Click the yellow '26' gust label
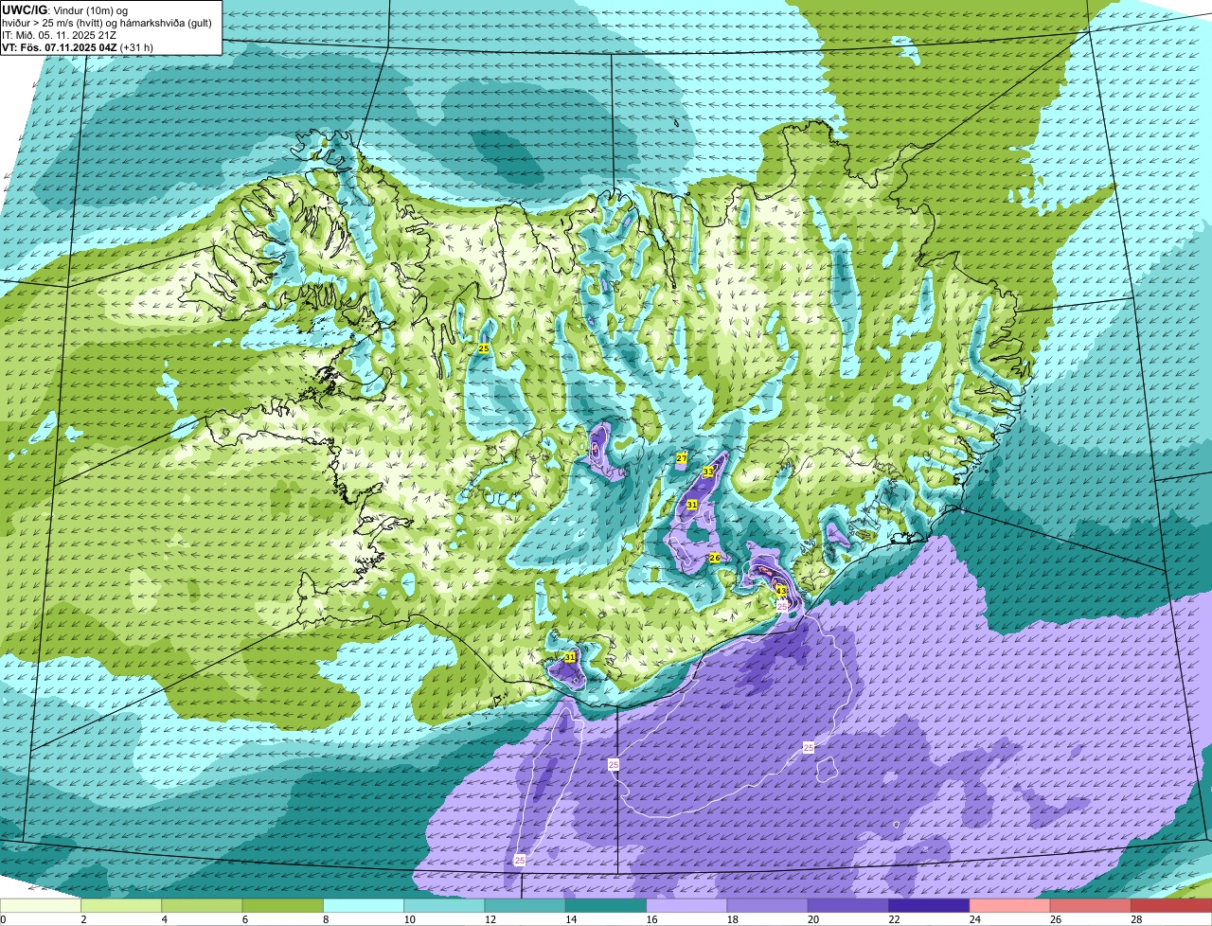The image size is (1212, 926). [x=715, y=559]
